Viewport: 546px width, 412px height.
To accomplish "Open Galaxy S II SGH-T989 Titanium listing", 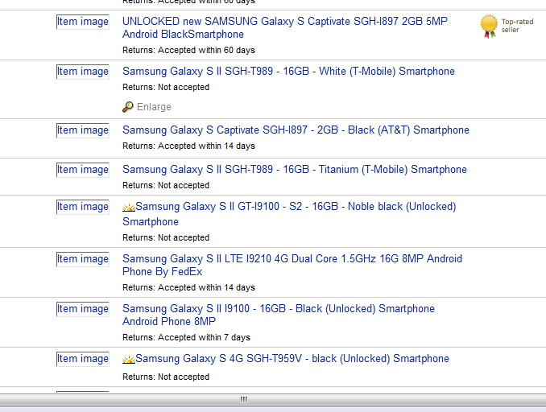I will click(x=295, y=170).
